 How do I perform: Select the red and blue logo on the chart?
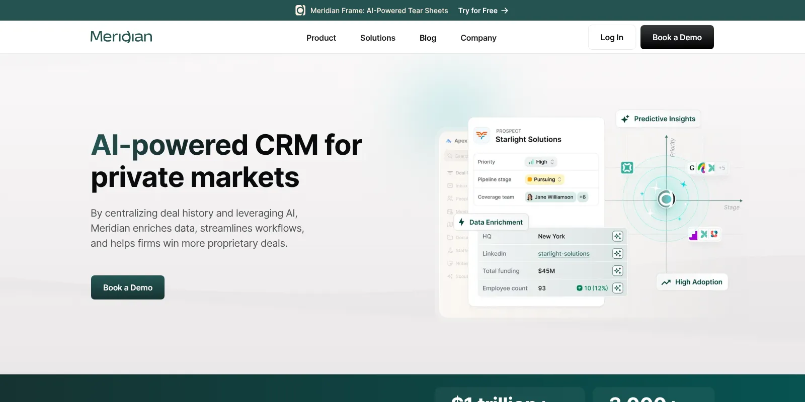(x=714, y=234)
